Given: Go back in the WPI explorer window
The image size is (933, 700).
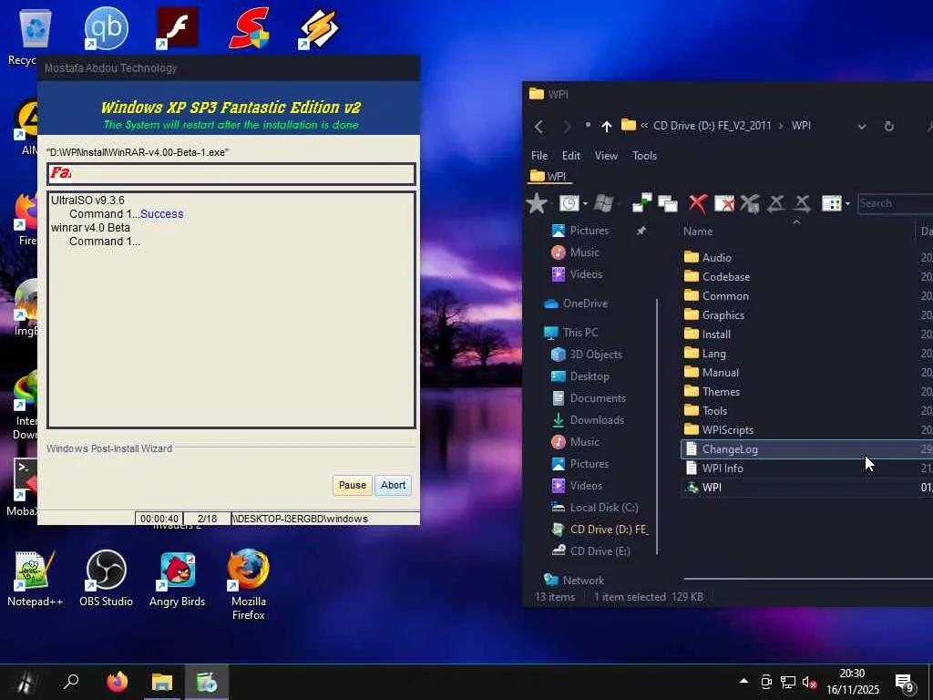Looking at the screenshot, I should (538, 126).
